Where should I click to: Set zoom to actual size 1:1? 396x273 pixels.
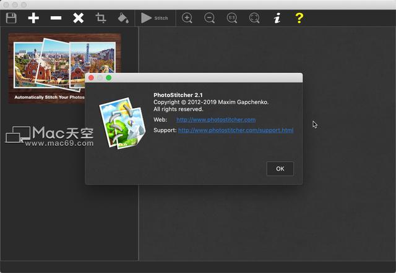tap(232, 18)
